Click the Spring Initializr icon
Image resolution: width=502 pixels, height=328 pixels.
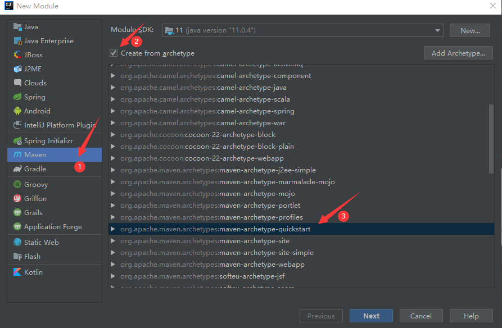pos(17,141)
